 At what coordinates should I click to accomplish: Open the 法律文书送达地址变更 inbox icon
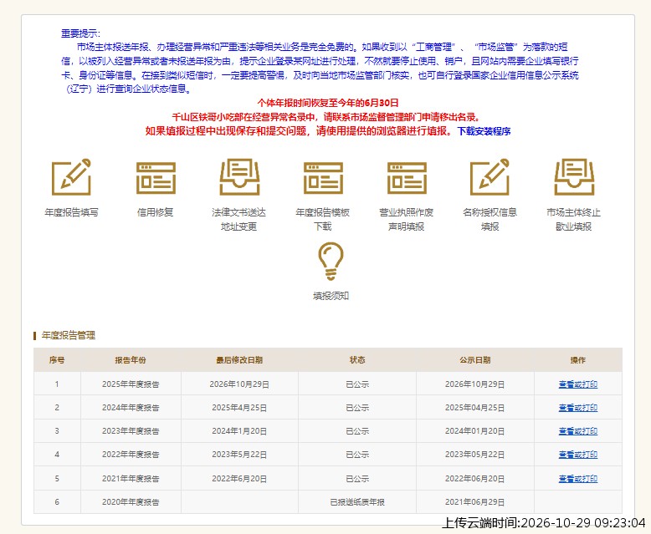239,177
